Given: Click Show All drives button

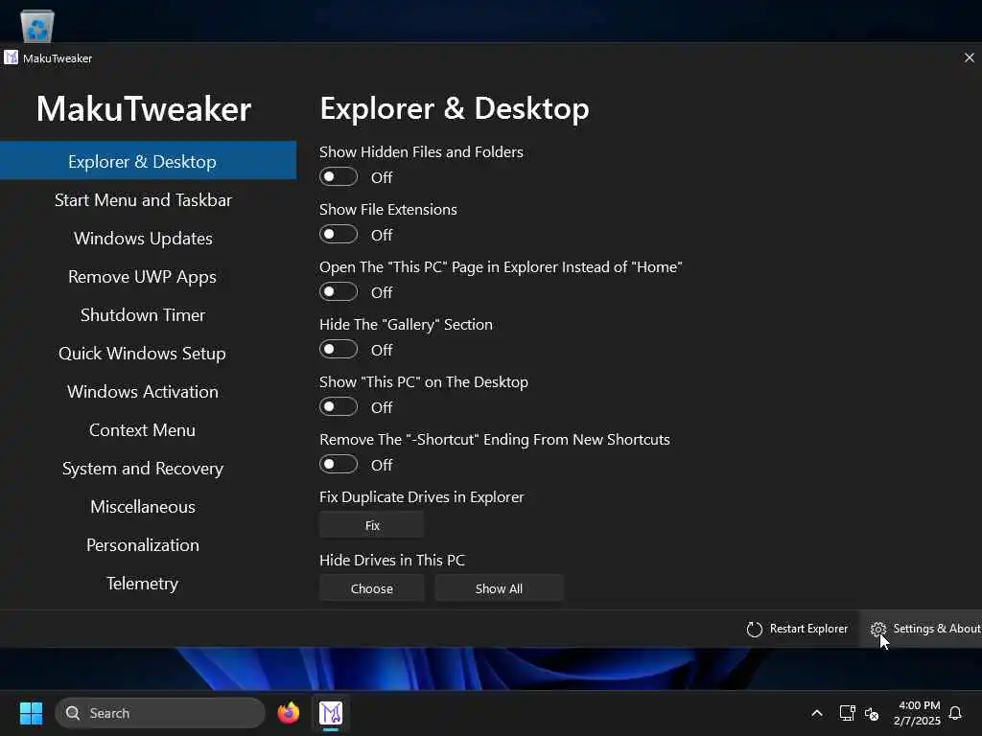Looking at the screenshot, I should (x=499, y=588).
